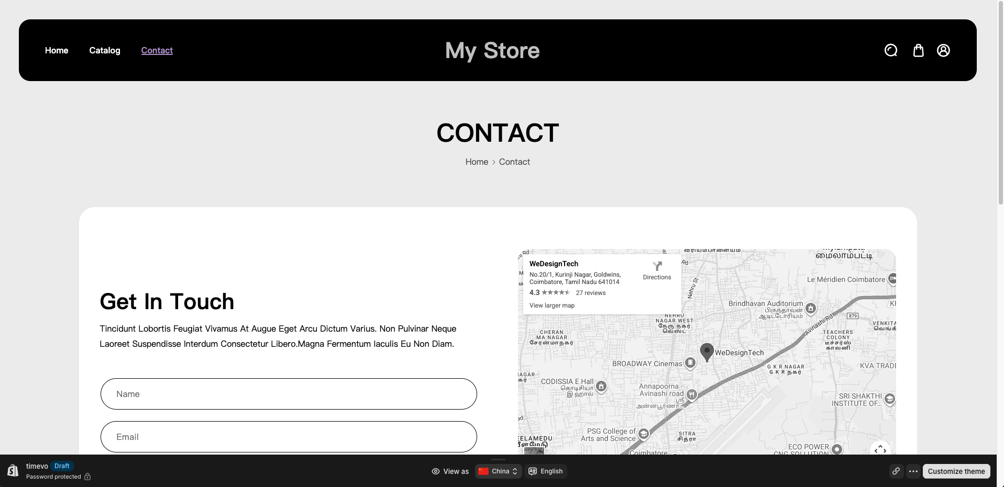
Task: Open the shopping bag cart icon
Action: 918,50
